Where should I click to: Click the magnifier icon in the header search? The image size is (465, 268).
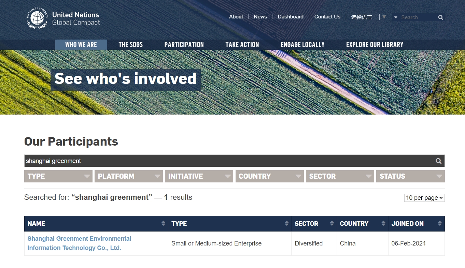[440, 17]
